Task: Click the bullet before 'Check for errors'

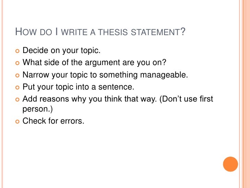Action: (x=17, y=122)
